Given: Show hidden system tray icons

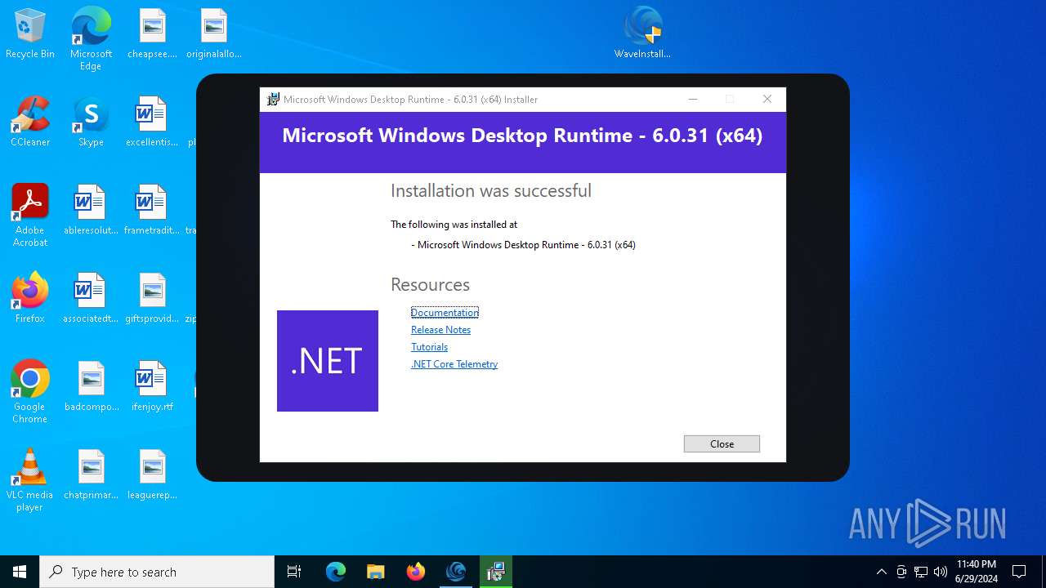Looking at the screenshot, I should click(881, 572).
